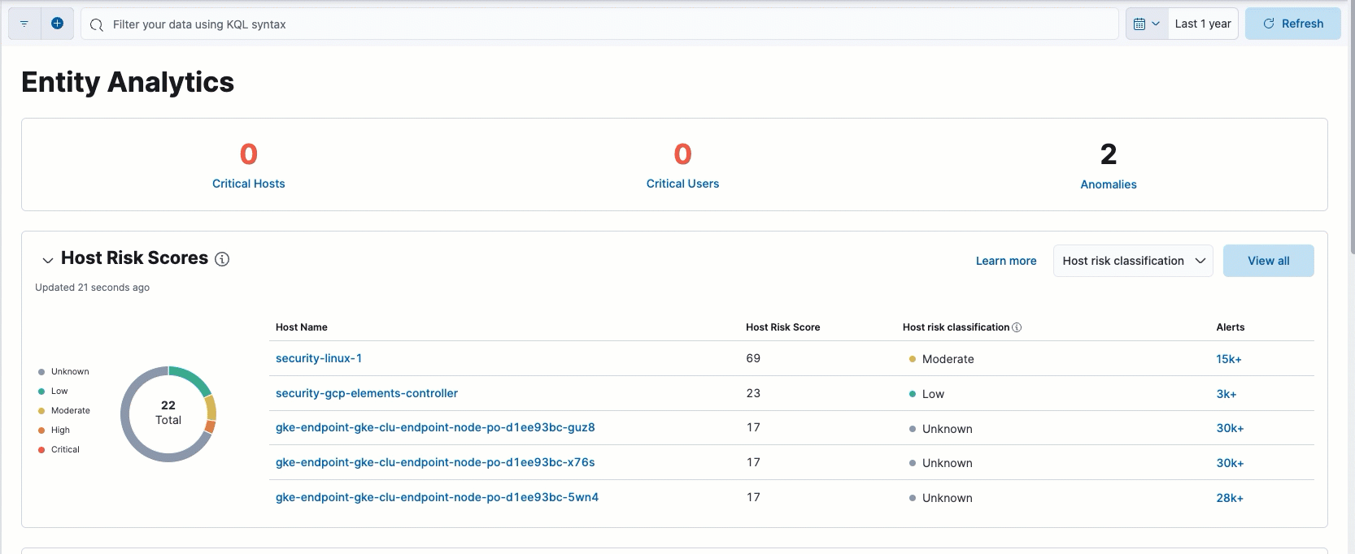Screen dimensions: 1355x554
Task: Click the View all button
Action: coord(1268,261)
